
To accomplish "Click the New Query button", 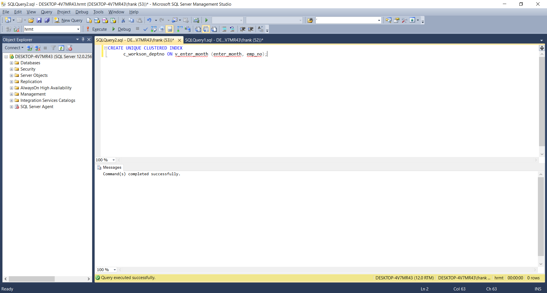I will [68, 20].
